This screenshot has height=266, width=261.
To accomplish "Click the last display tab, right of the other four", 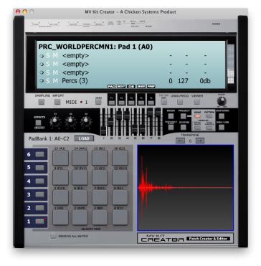I will (151, 87).
